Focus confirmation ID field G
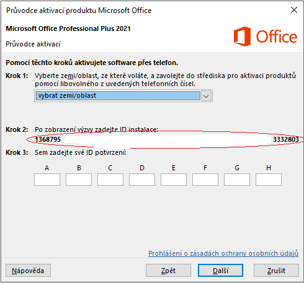Viewport: 304px width, 283px height. (x=237, y=180)
